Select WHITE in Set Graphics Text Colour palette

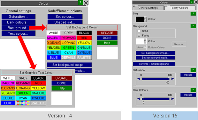pos(8,78)
